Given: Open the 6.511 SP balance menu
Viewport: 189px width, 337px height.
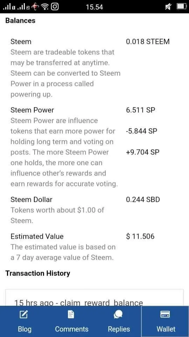Looking at the screenshot, I should click(141, 110).
